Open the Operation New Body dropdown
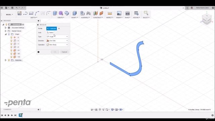The height and width of the screenshot is (121, 215). pyautogui.click(x=57, y=45)
